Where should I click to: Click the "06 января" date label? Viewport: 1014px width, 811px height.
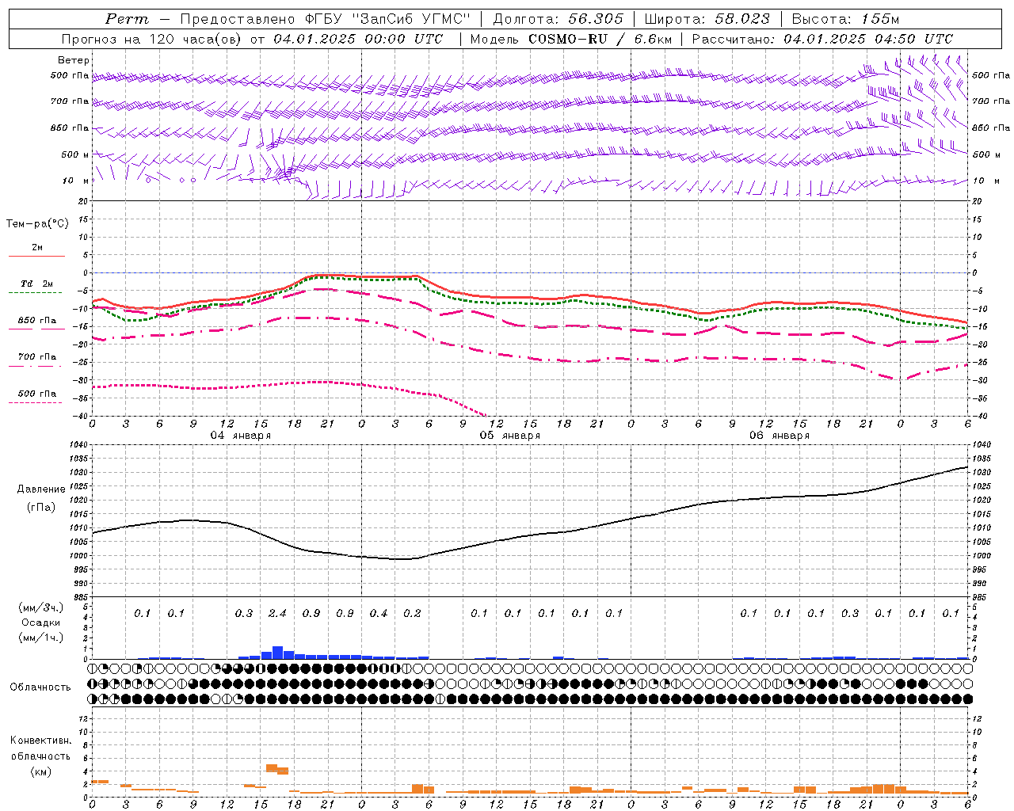pos(780,435)
